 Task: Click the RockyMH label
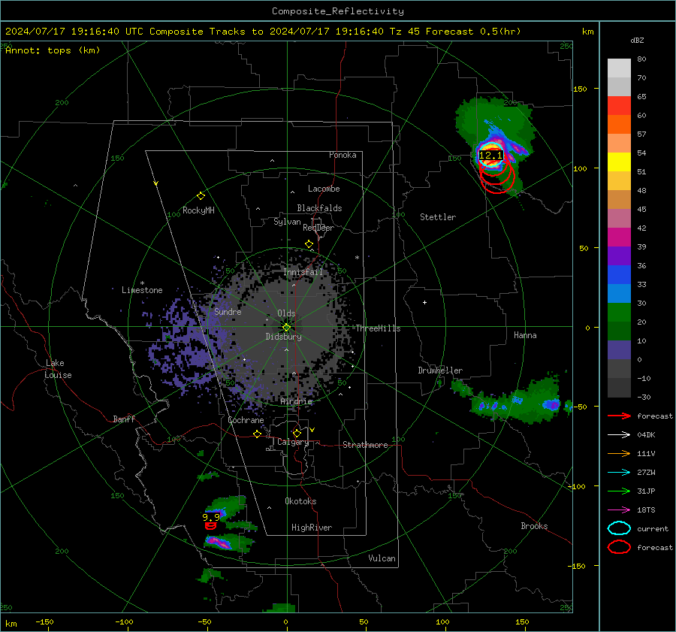point(198,210)
